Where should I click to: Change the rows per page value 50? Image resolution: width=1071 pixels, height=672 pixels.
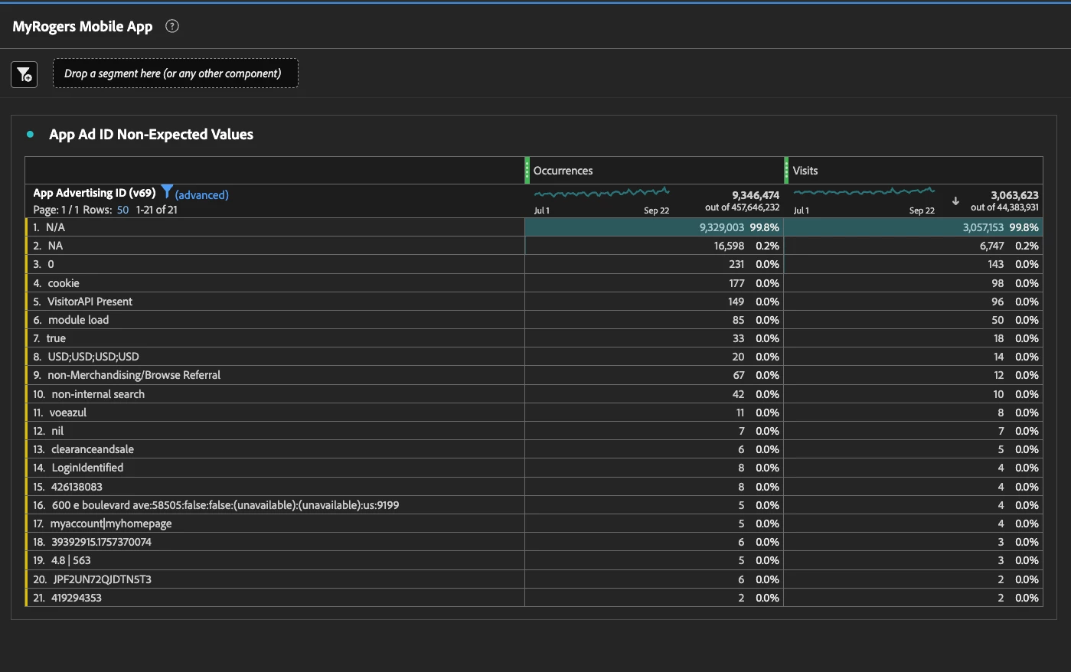click(x=122, y=210)
